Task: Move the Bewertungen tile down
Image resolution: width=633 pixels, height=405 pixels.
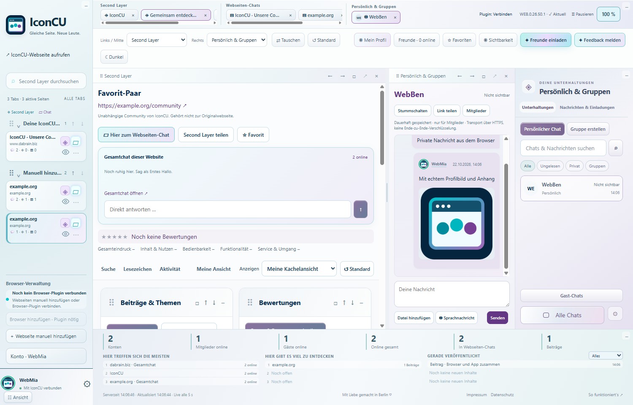Action: 352,302
